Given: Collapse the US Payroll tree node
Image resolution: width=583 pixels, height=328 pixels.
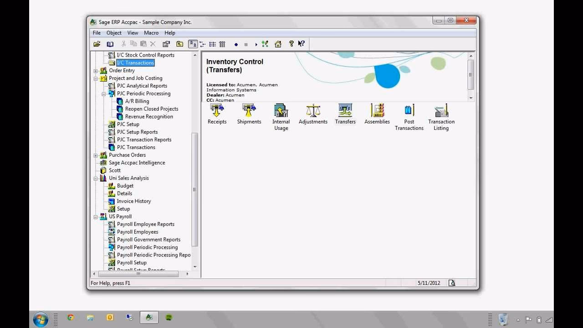Looking at the screenshot, I should click(x=95, y=216).
